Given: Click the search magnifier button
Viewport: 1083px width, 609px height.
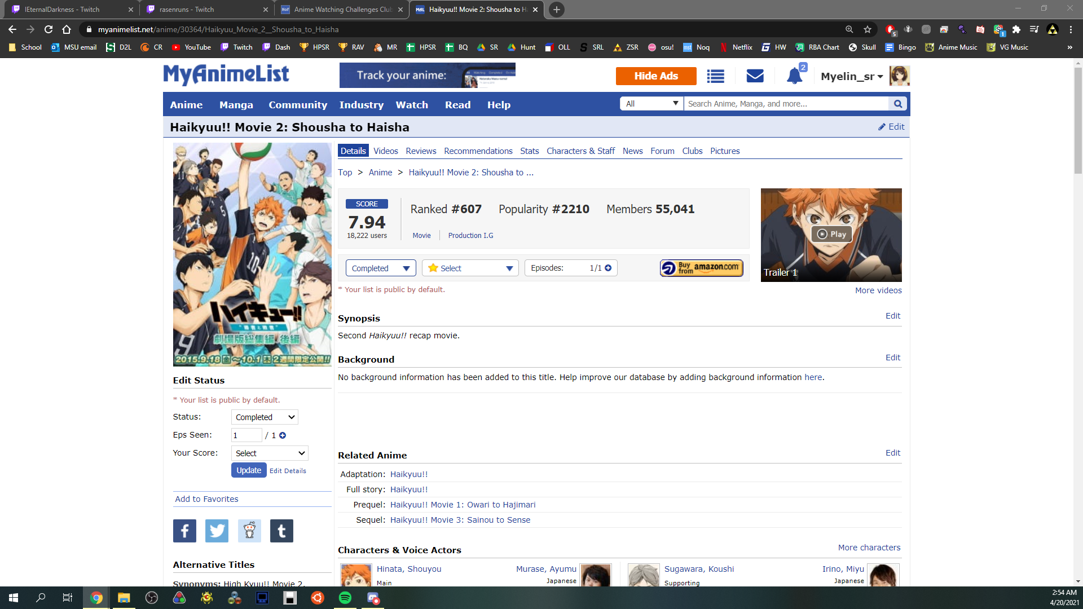Looking at the screenshot, I should click(898, 104).
